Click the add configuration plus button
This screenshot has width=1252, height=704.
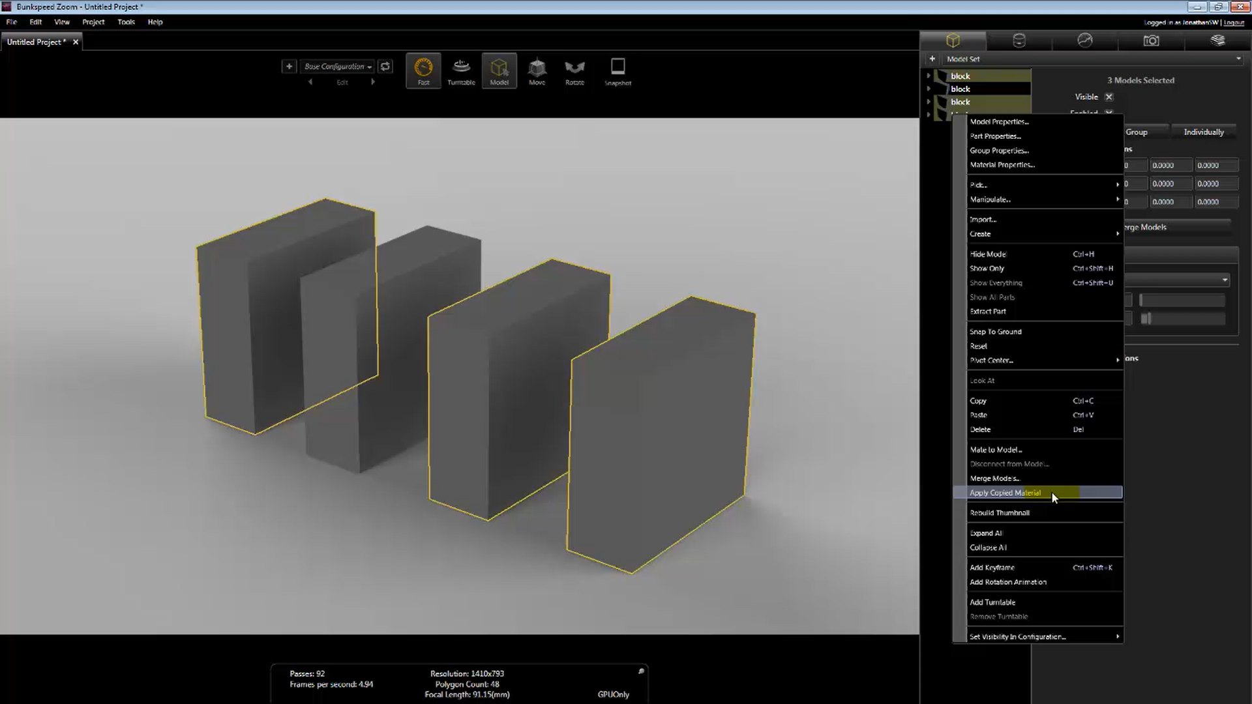click(289, 66)
